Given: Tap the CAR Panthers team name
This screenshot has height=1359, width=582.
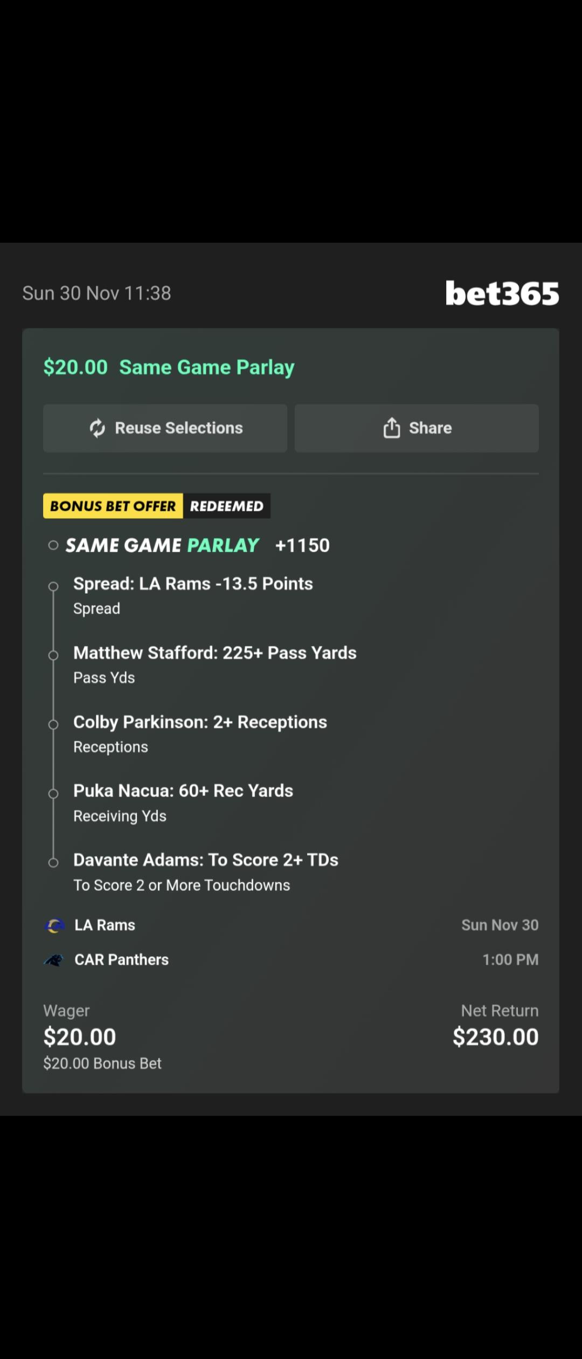Looking at the screenshot, I should [121, 960].
